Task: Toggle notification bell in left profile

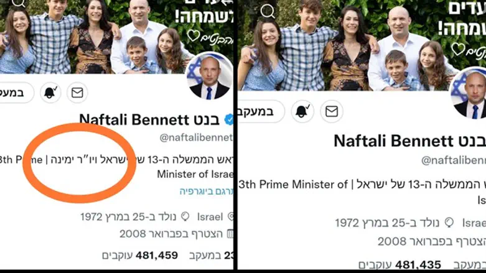Action: click(x=50, y=92)
